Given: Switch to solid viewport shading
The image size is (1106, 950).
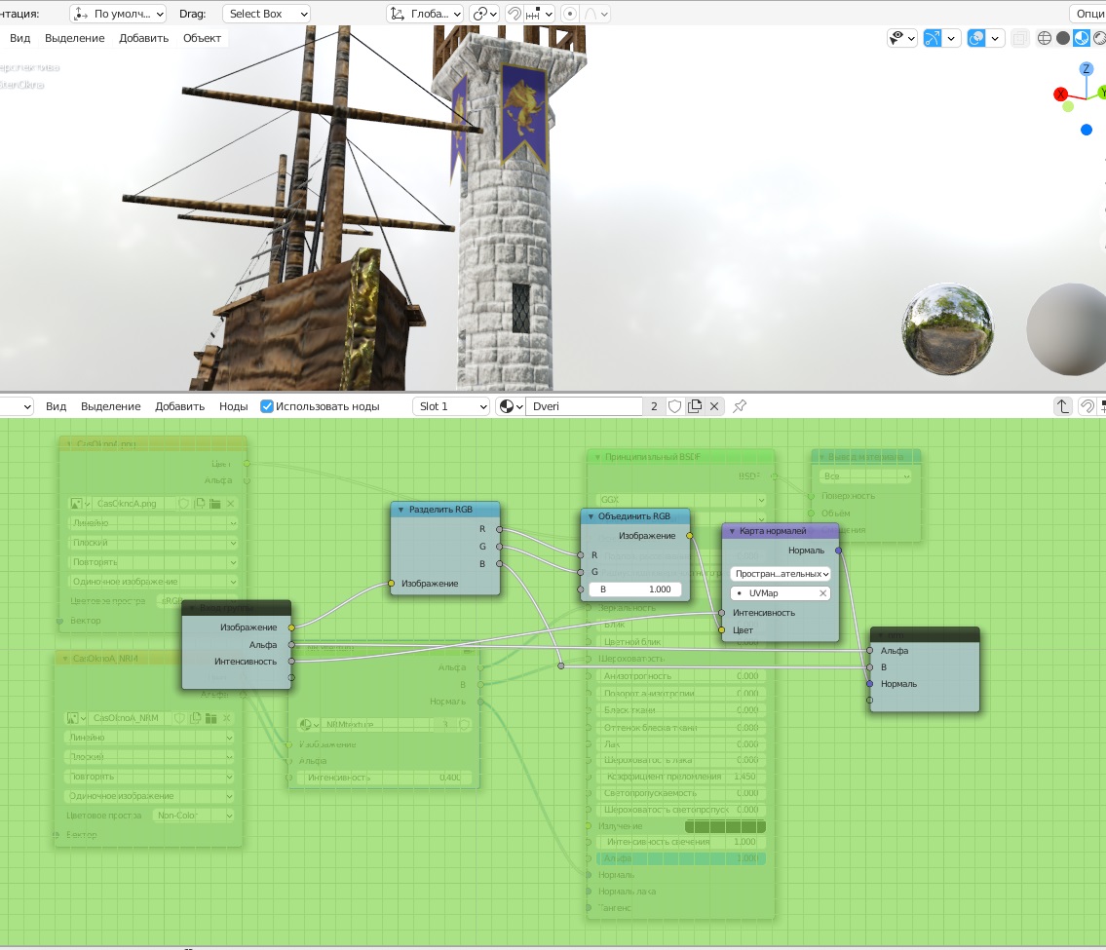Looking at the screenshot, I should coord(1063,38).
